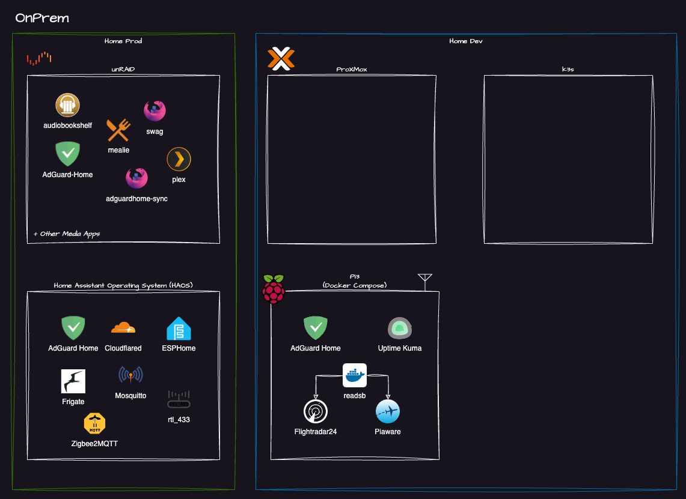Select the plex chevron icon
The height and width of the screenshot is (499, 686).
click(x=179, y=159)
